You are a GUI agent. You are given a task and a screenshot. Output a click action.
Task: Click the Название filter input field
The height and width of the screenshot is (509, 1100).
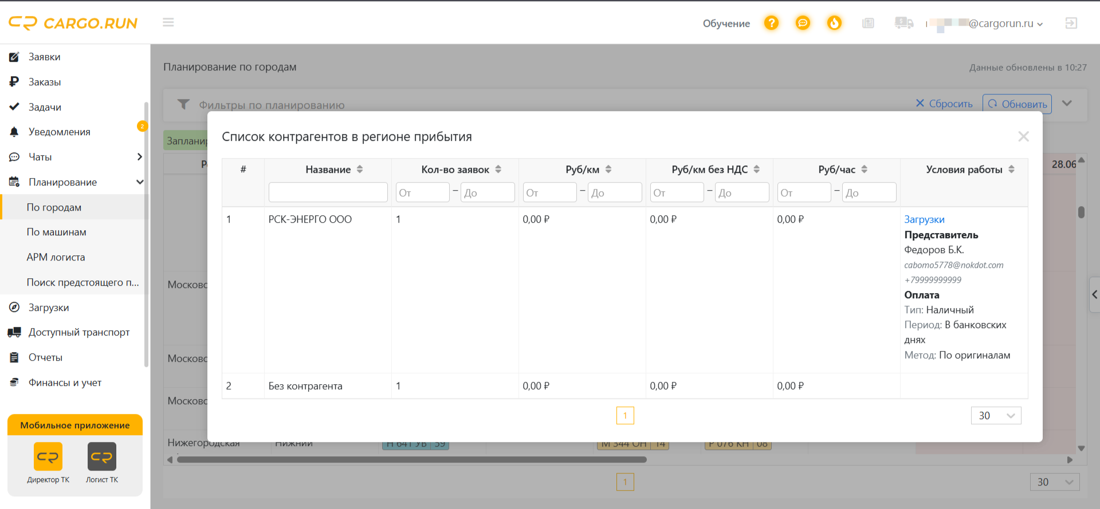coord(328,192)
